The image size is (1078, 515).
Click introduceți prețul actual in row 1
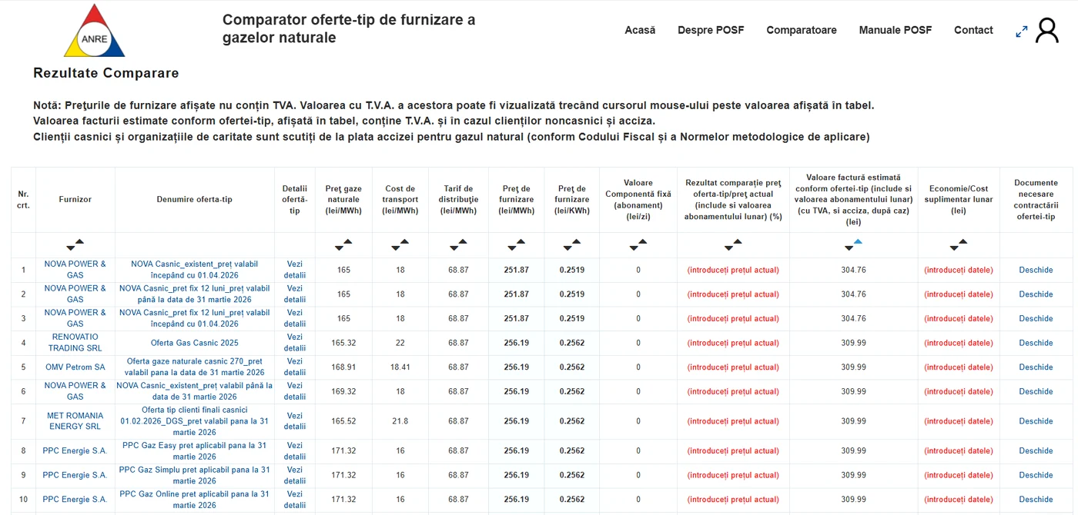tap(733, 270)
